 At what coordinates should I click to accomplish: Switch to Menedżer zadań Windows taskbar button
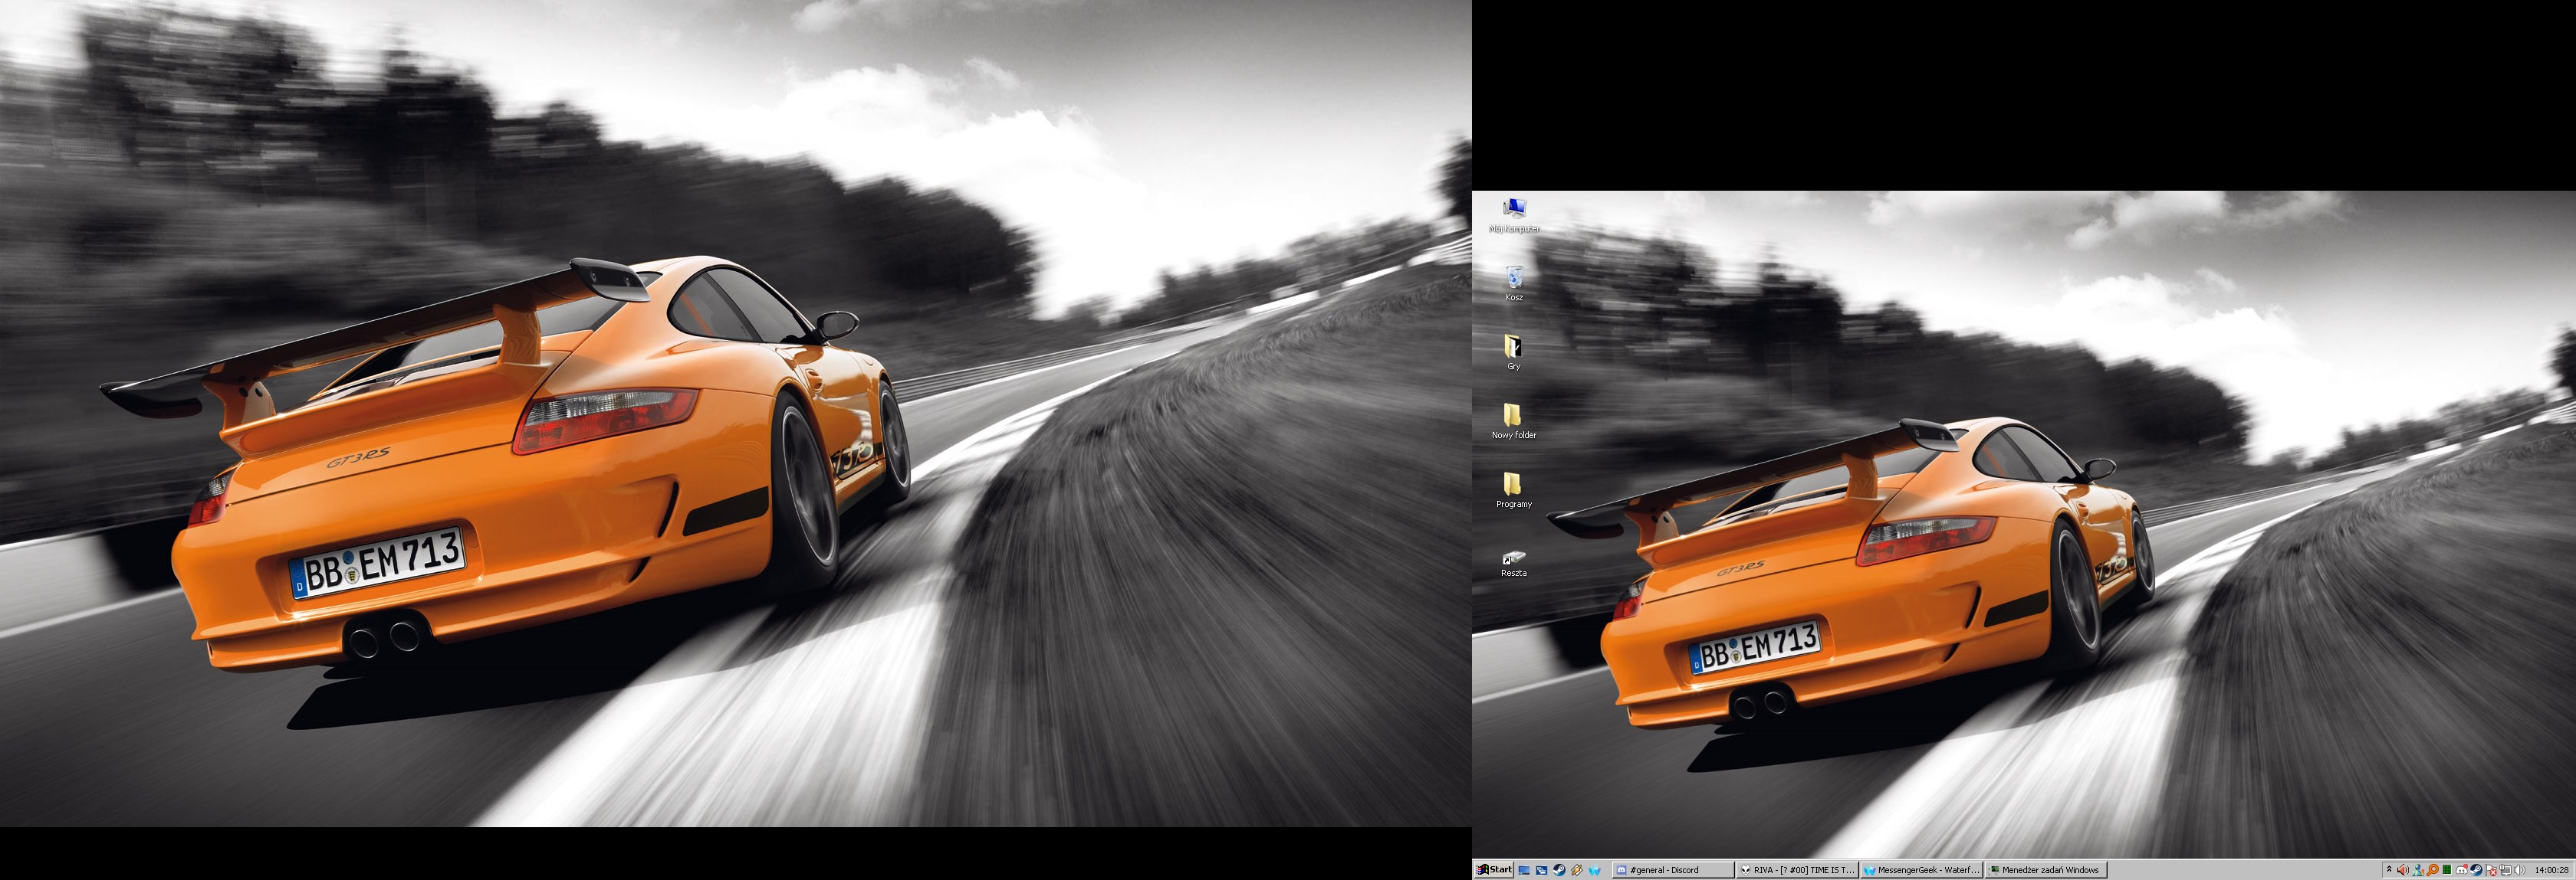2045,870
